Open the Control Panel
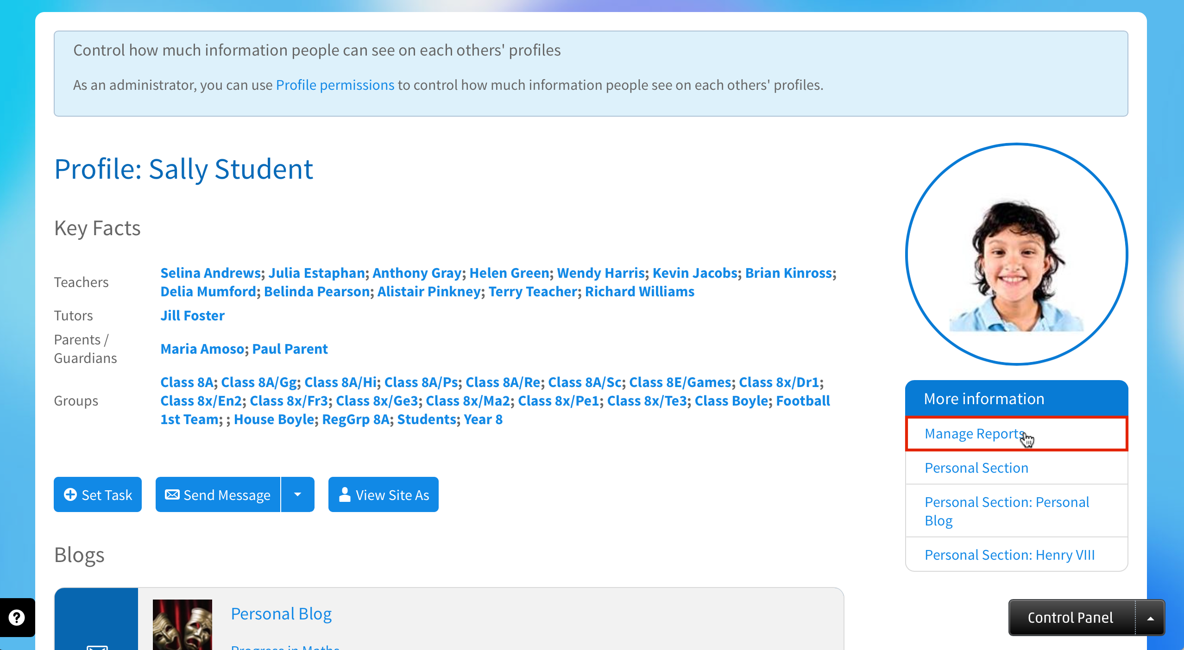1184x650 pixels. coord(1071,618)
